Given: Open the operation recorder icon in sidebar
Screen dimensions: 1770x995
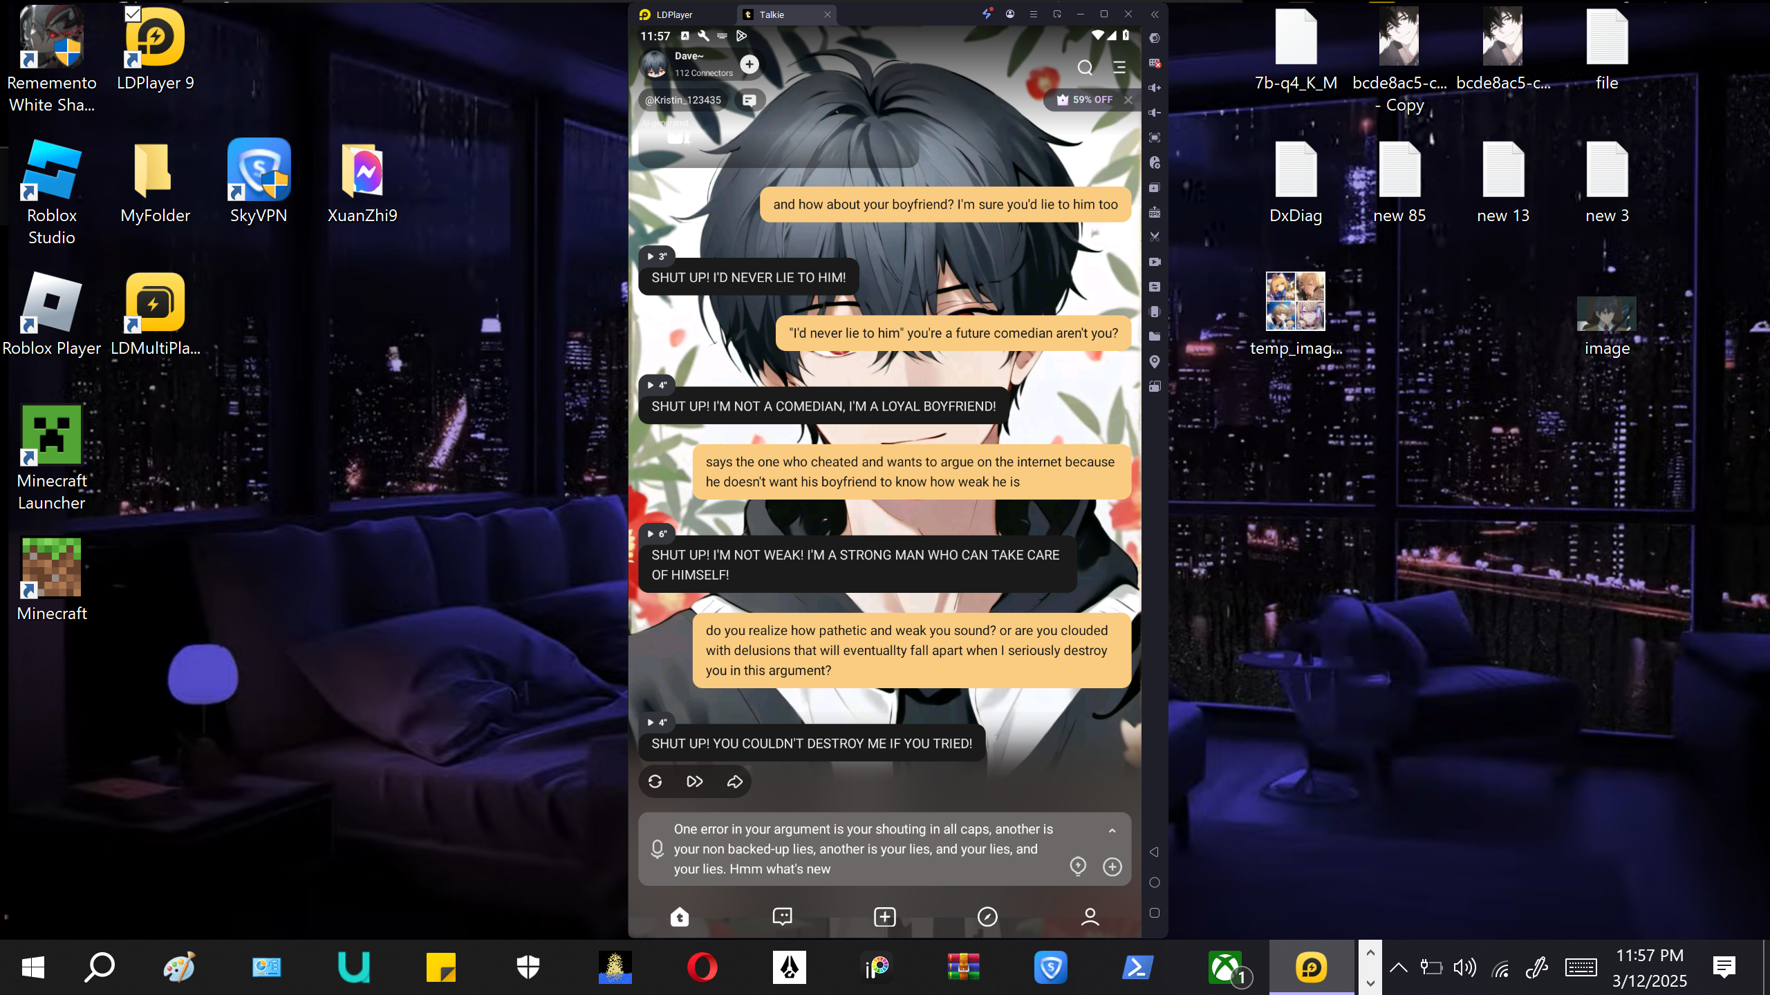Looking at the screenshot, I should pos(1154,162).
